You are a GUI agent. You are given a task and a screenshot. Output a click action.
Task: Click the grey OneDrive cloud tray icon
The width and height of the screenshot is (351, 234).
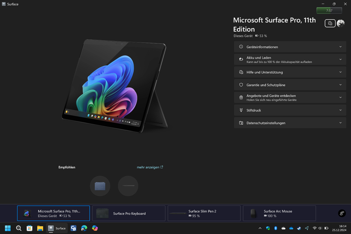point(283,228)
